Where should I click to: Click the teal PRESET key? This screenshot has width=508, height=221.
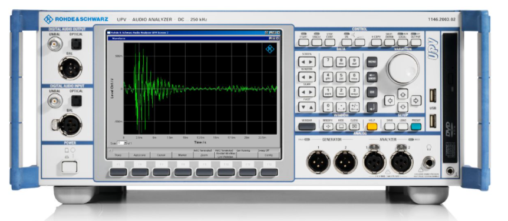(x=416, y=126)
